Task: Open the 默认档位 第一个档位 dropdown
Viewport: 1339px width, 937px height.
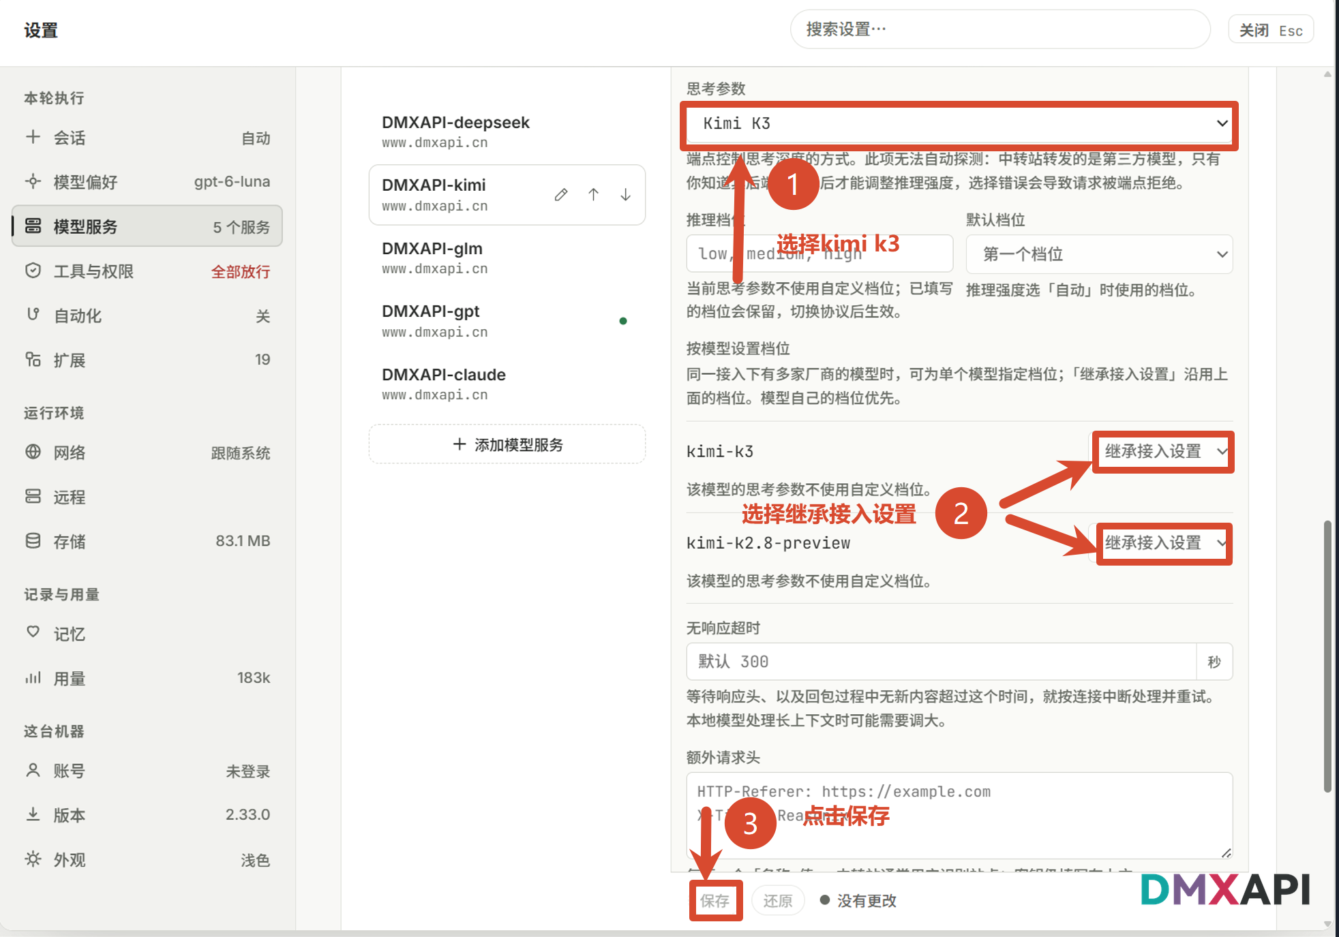Action: tap(1099, 254)
